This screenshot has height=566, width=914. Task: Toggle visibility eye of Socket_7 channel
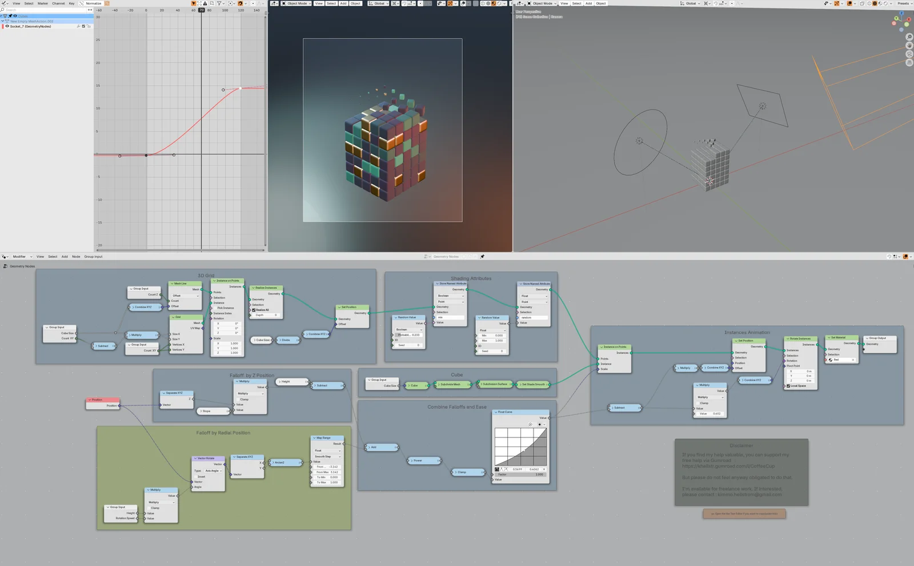(x=7, y=26)
